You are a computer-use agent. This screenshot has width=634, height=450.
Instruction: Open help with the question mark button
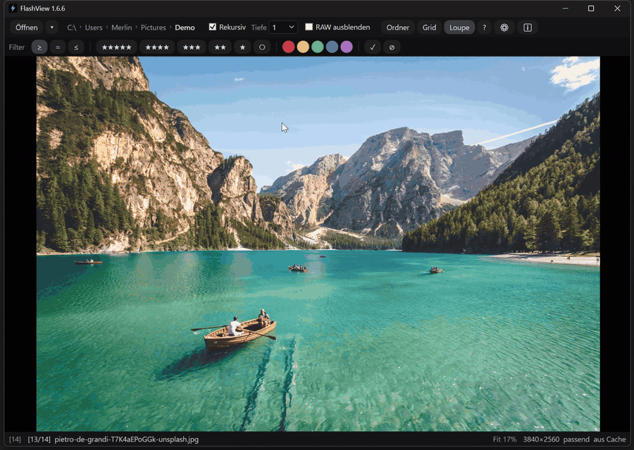tap(484, 27)
